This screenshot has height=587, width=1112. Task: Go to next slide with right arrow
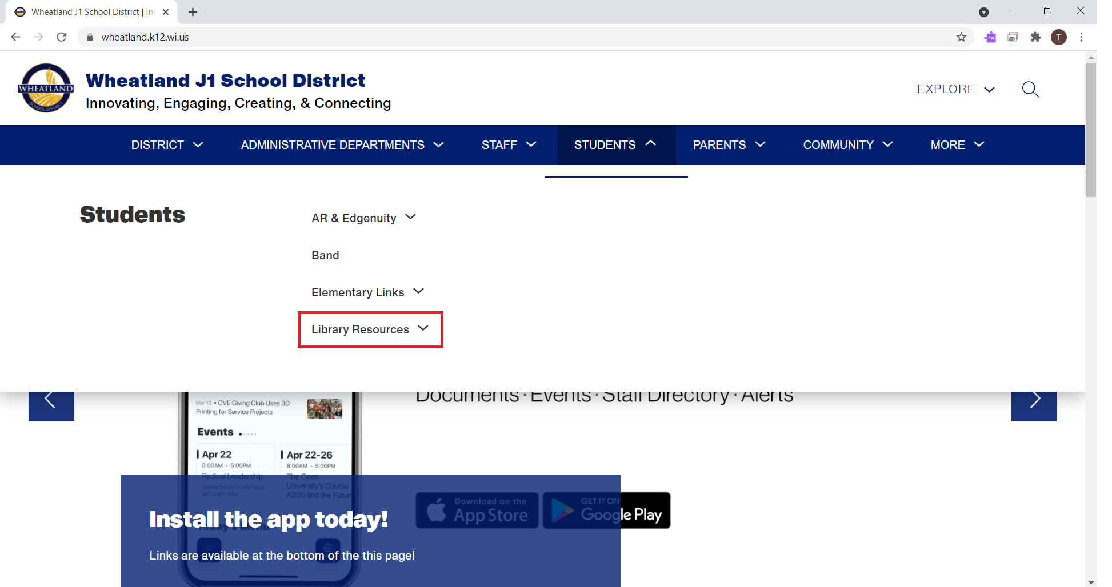click(x=1033, y=406)
